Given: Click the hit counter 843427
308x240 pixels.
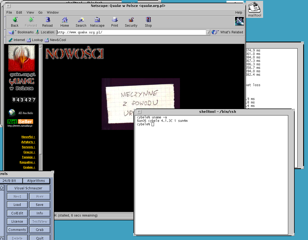Looking at the screenshot, I should coord(24,100).
